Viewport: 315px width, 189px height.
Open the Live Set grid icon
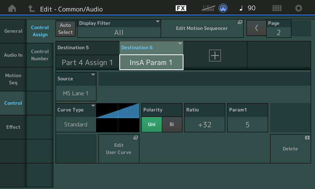(277, 8)
